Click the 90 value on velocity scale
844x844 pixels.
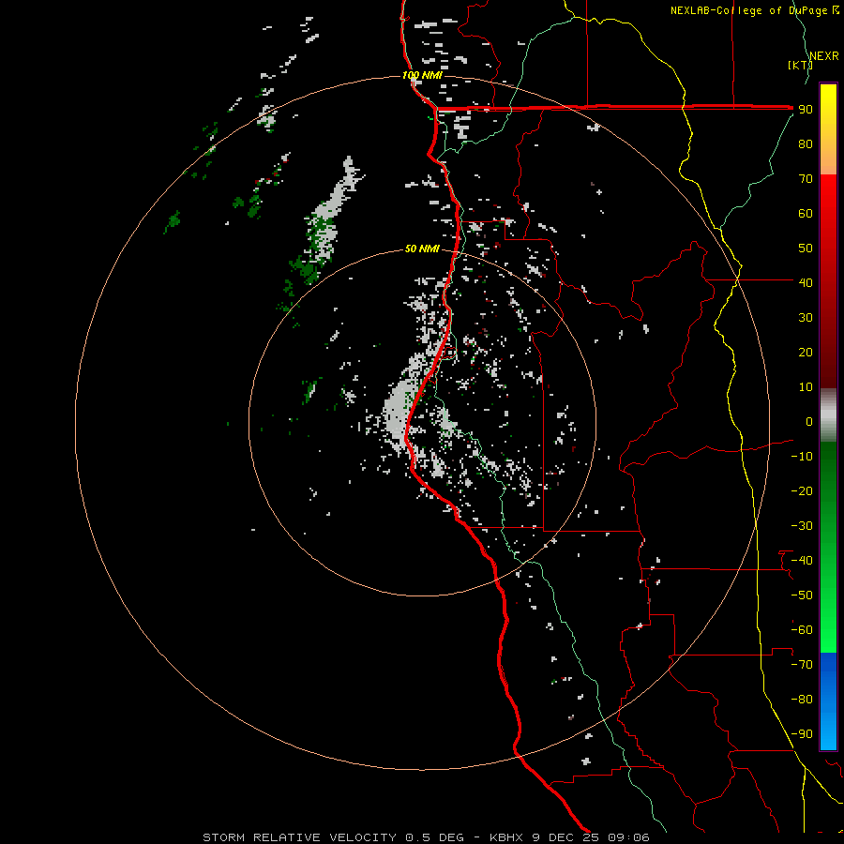tap(806, 110)
